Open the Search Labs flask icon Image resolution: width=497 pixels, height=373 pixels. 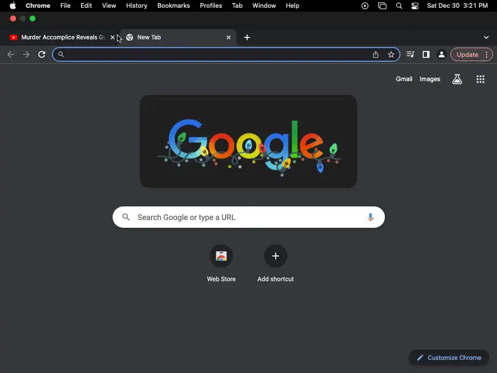click(x=457, y=79)
